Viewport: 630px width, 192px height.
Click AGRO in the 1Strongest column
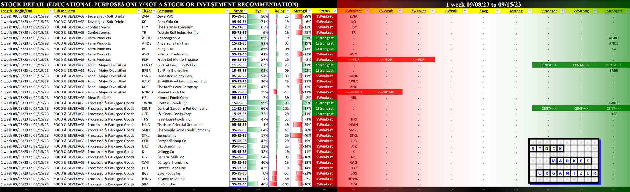tap(613, 38)
